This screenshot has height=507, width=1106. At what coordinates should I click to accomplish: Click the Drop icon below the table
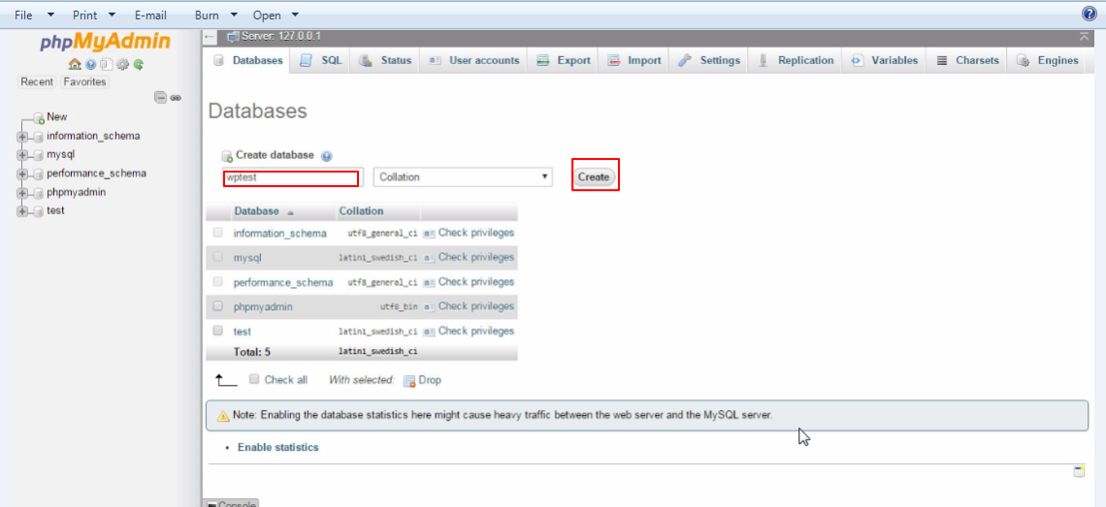[x=409, y=380]
